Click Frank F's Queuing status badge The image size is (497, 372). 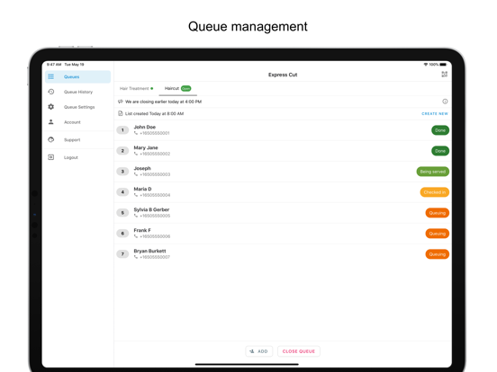point(437,234)
